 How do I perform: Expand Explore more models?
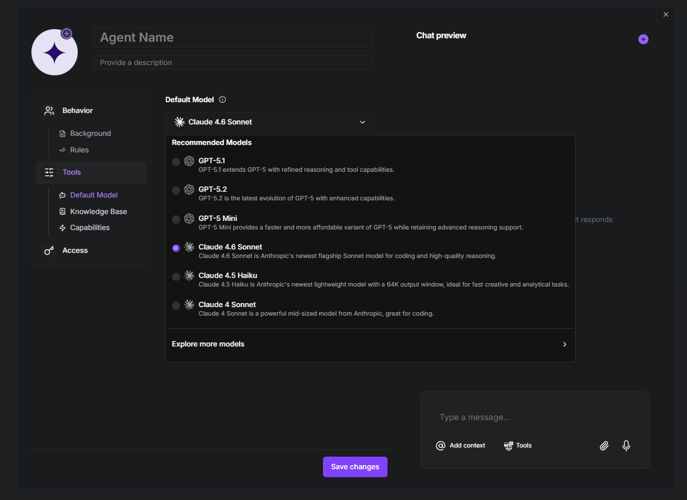point(370,344)
